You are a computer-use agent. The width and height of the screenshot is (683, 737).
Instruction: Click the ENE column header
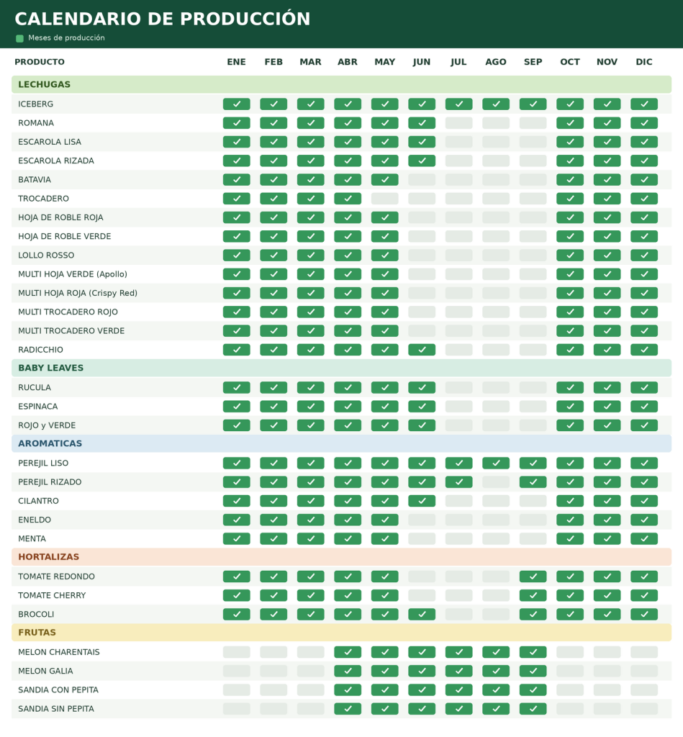point(237,62)
